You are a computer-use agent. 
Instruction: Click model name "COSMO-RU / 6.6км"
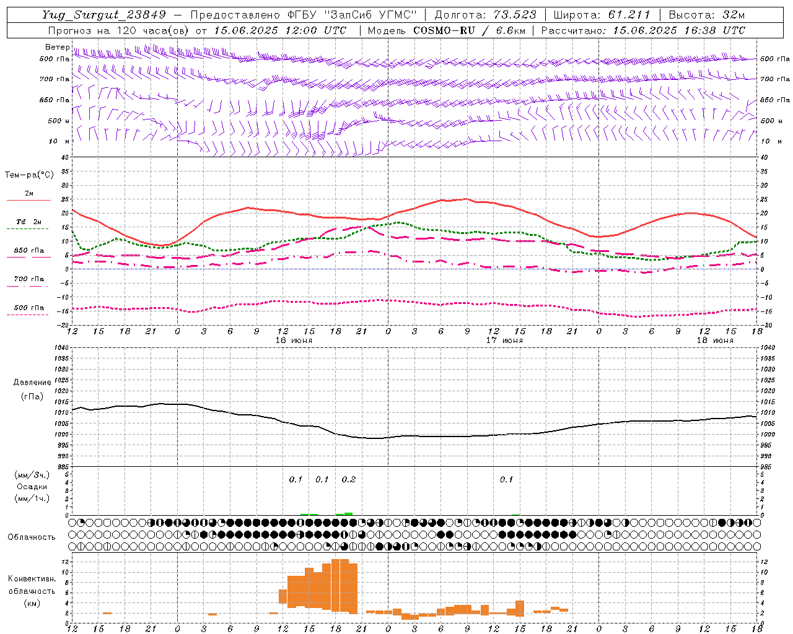(x=469, y=30)
